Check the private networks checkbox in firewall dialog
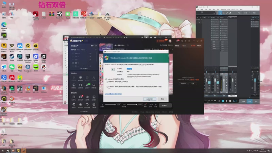 (x=107, y=82)
